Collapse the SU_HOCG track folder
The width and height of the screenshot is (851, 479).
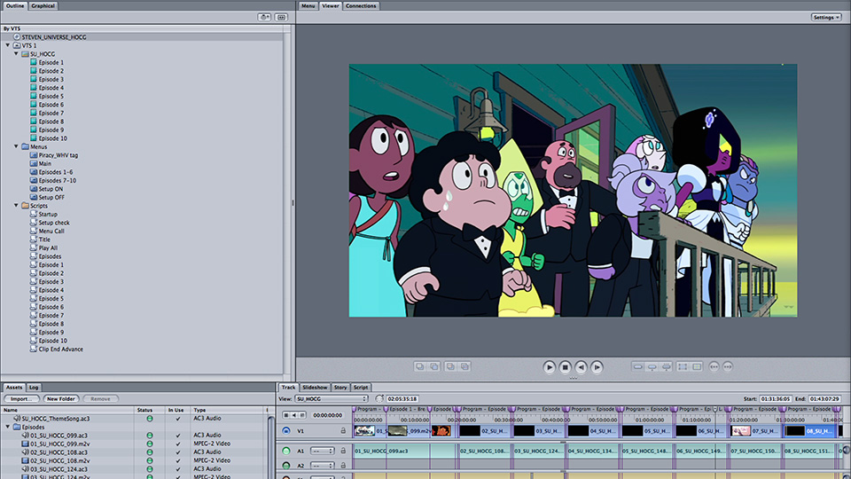point(16,54)
